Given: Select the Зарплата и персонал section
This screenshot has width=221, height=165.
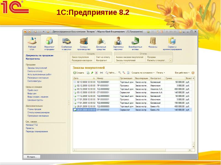Looking at the screenshot, I should click(118, 43).
